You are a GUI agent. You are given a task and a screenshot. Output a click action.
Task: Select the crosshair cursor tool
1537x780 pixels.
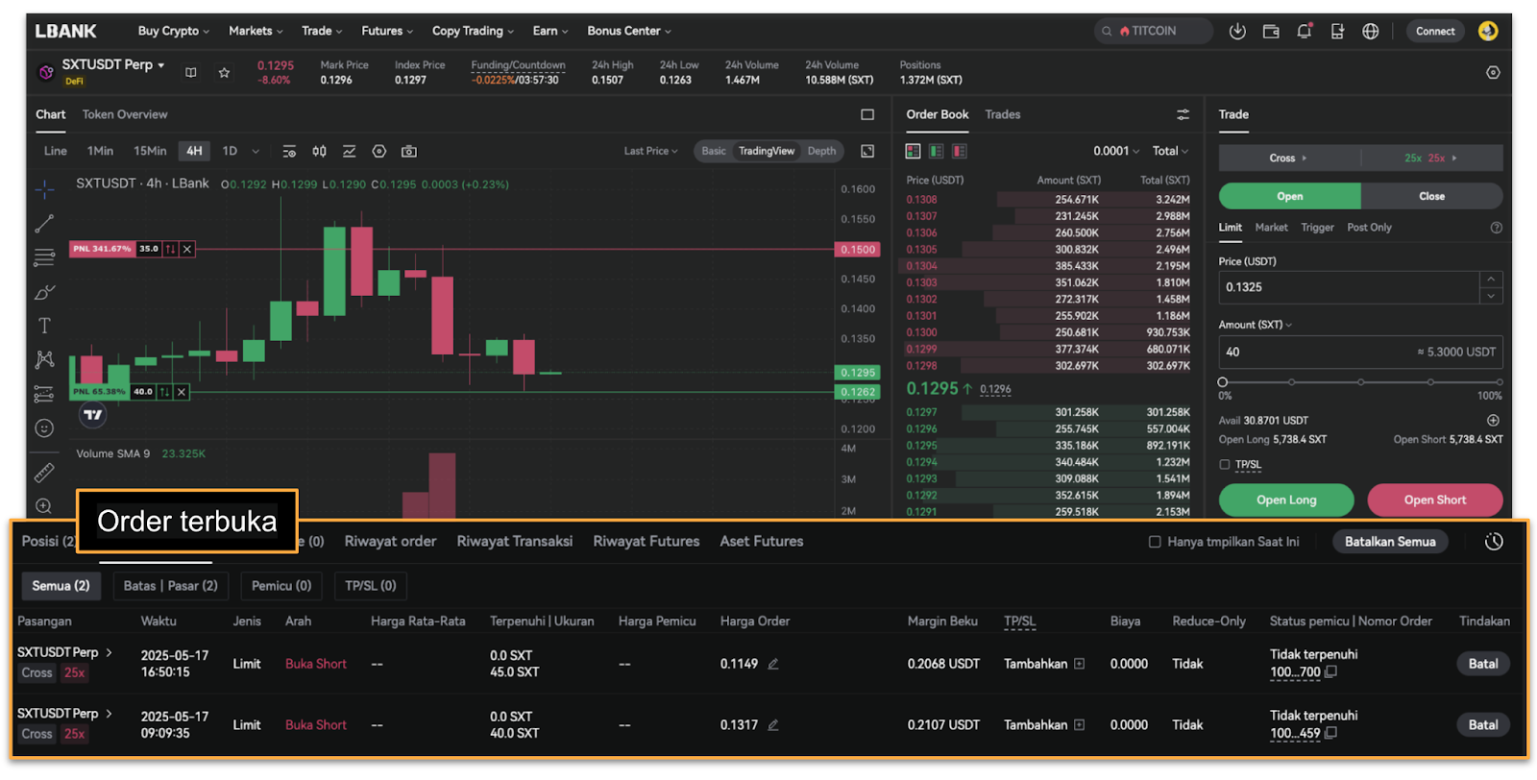[44, 189]
